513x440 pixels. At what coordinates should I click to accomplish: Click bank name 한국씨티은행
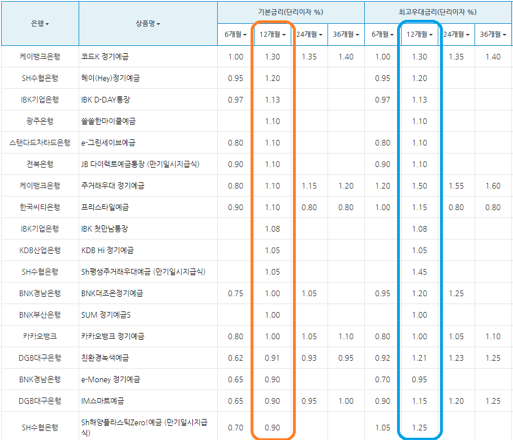pos(40,207)
